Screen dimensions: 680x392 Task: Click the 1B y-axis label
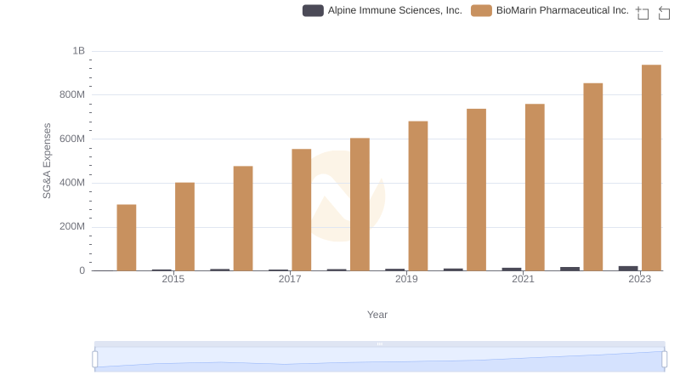click(78, 51)
